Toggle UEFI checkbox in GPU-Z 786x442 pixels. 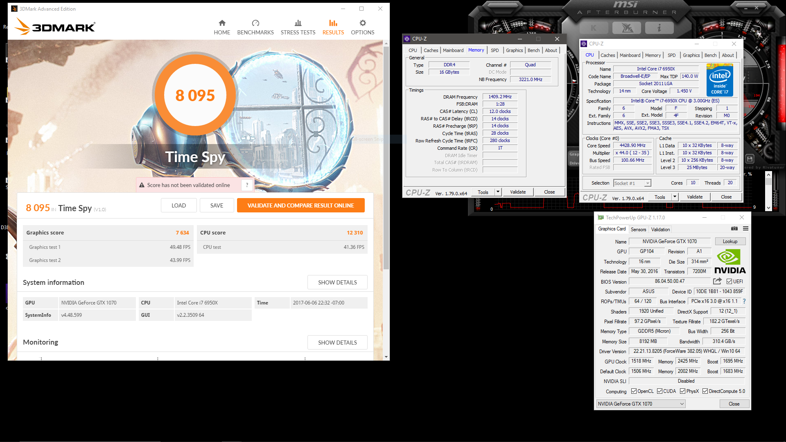click(729, 282)
